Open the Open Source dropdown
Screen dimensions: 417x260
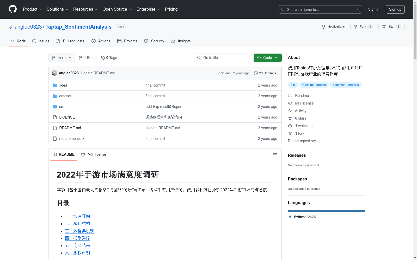pyautogui.click(x=117, y=9)
